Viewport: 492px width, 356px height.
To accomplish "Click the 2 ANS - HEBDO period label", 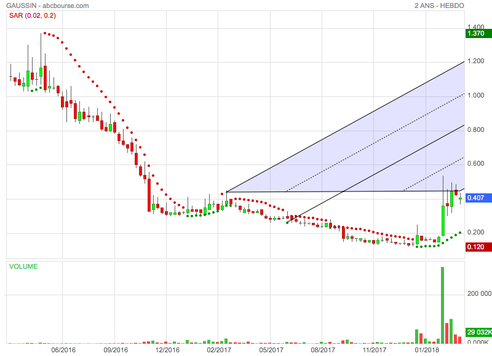I will (x=439, y=6).
